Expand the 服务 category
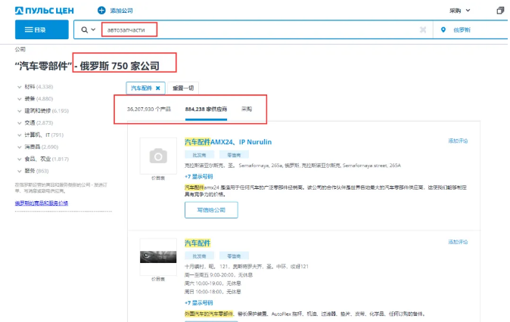Image resolution: width=510 pixels, height=322 pixels. click(33, 171)
